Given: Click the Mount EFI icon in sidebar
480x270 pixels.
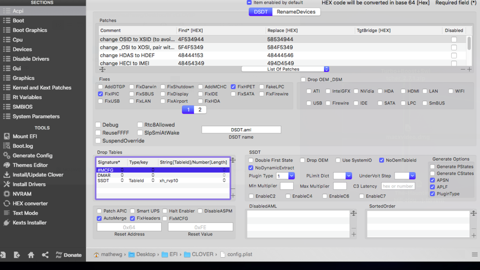Looking at the screenshot, I should pyautogui.click(x=7, y=136).
